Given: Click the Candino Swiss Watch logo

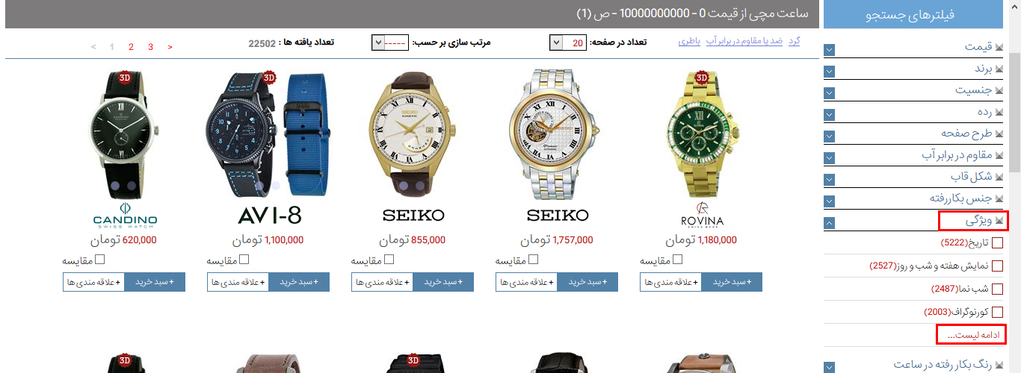Looking at the screenshot, I should pyautogui.click(x=125, y=215).
